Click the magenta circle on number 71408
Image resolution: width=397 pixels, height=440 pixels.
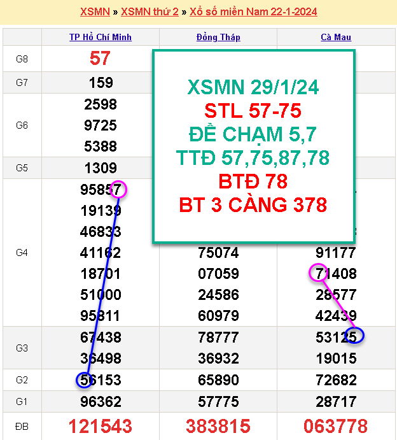point(317,273)
